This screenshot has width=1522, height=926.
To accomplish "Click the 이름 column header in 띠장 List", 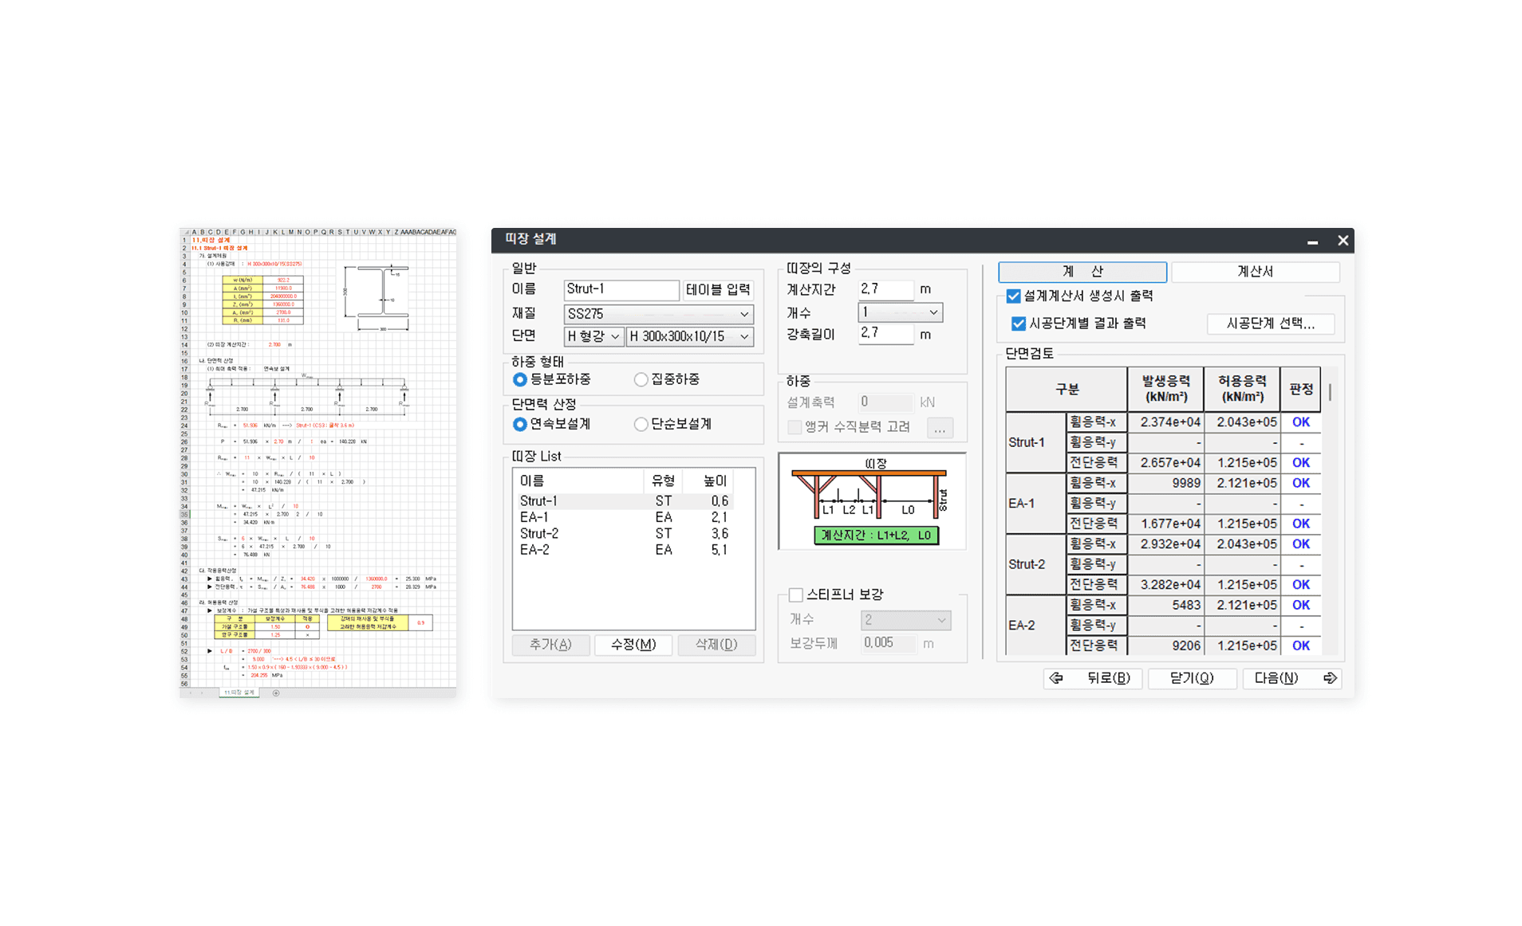I will 579,481.
